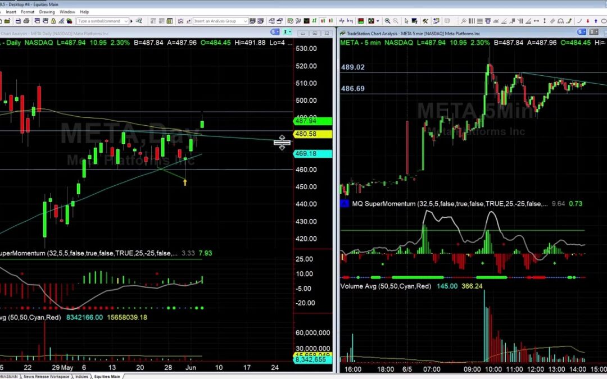Click the zoom out magnifier icon
607x379 pixels.
tap(395, 21)
